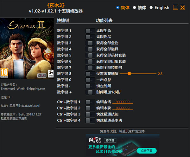Click the game speed slider handle

129,74
